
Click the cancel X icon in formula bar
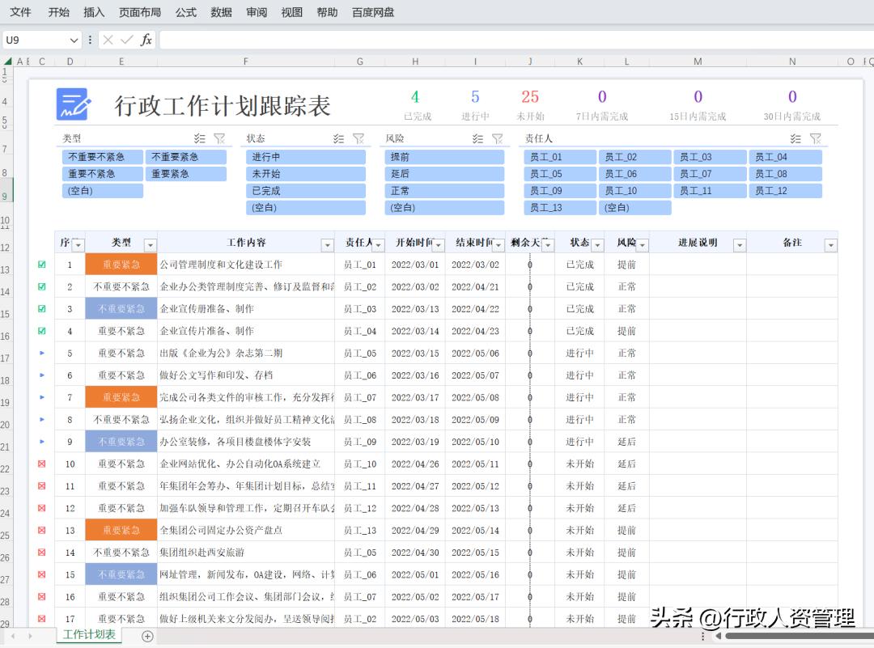tap(107, 39)
